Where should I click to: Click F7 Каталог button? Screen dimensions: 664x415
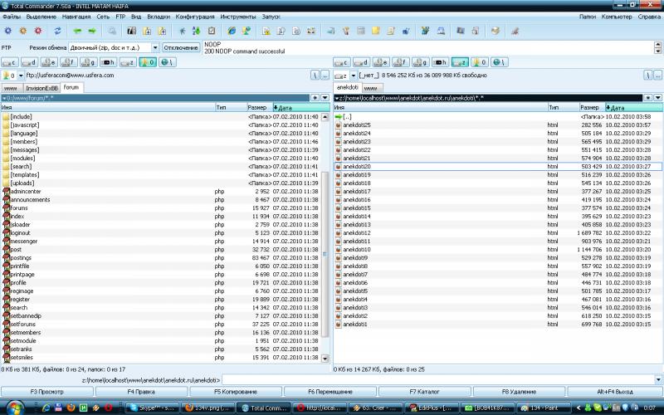tap(425, 392)
